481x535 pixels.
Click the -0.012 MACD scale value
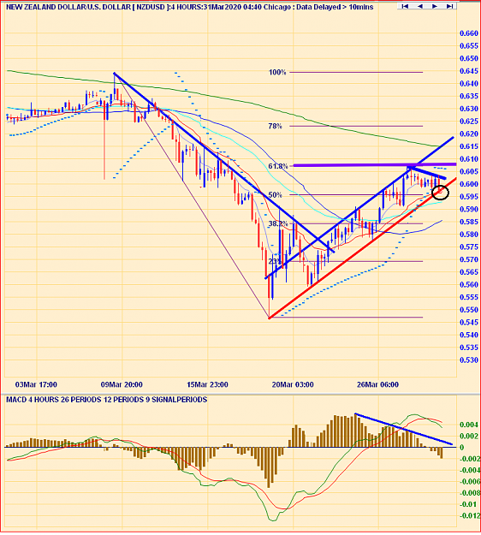coord(469,515)
